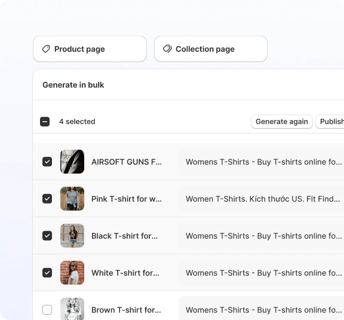Click the 'Generate in bulk' heading

(x=73, y=85)
